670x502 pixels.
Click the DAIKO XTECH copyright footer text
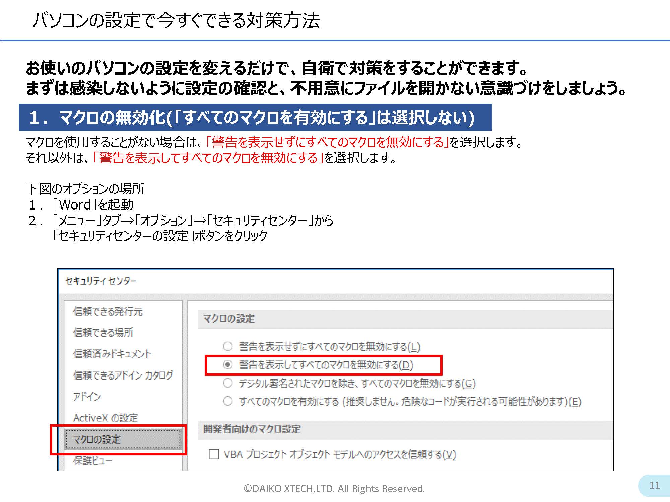pos(334,489)
